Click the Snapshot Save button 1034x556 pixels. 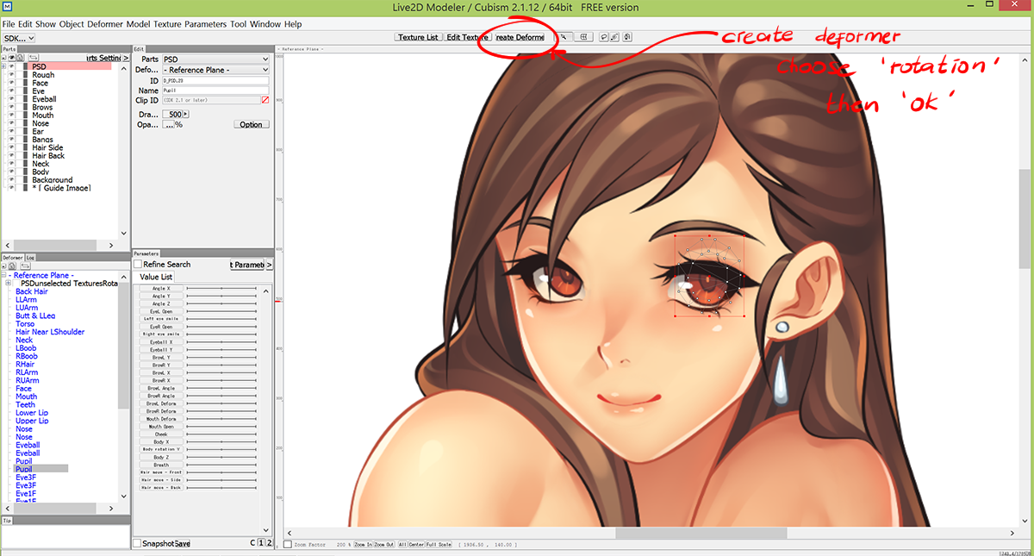(182, 543)
